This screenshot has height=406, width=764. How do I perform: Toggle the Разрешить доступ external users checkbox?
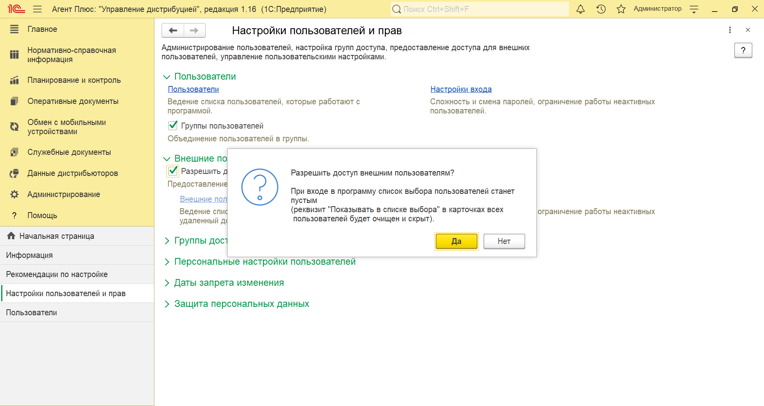(x=173, y=171)
